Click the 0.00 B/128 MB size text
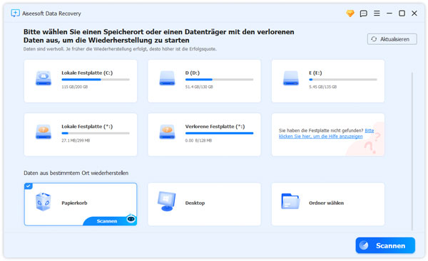 coord(198,140)
